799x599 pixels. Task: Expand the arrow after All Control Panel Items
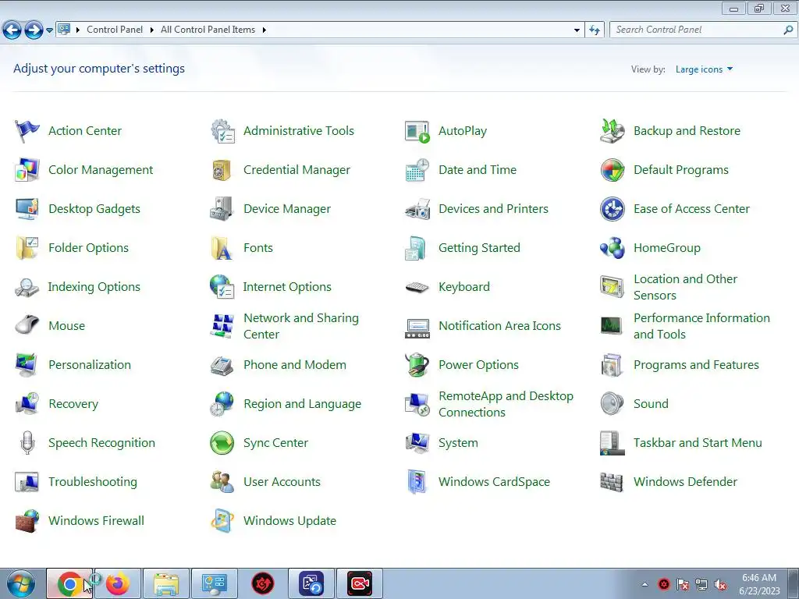[x=264, y=30]
